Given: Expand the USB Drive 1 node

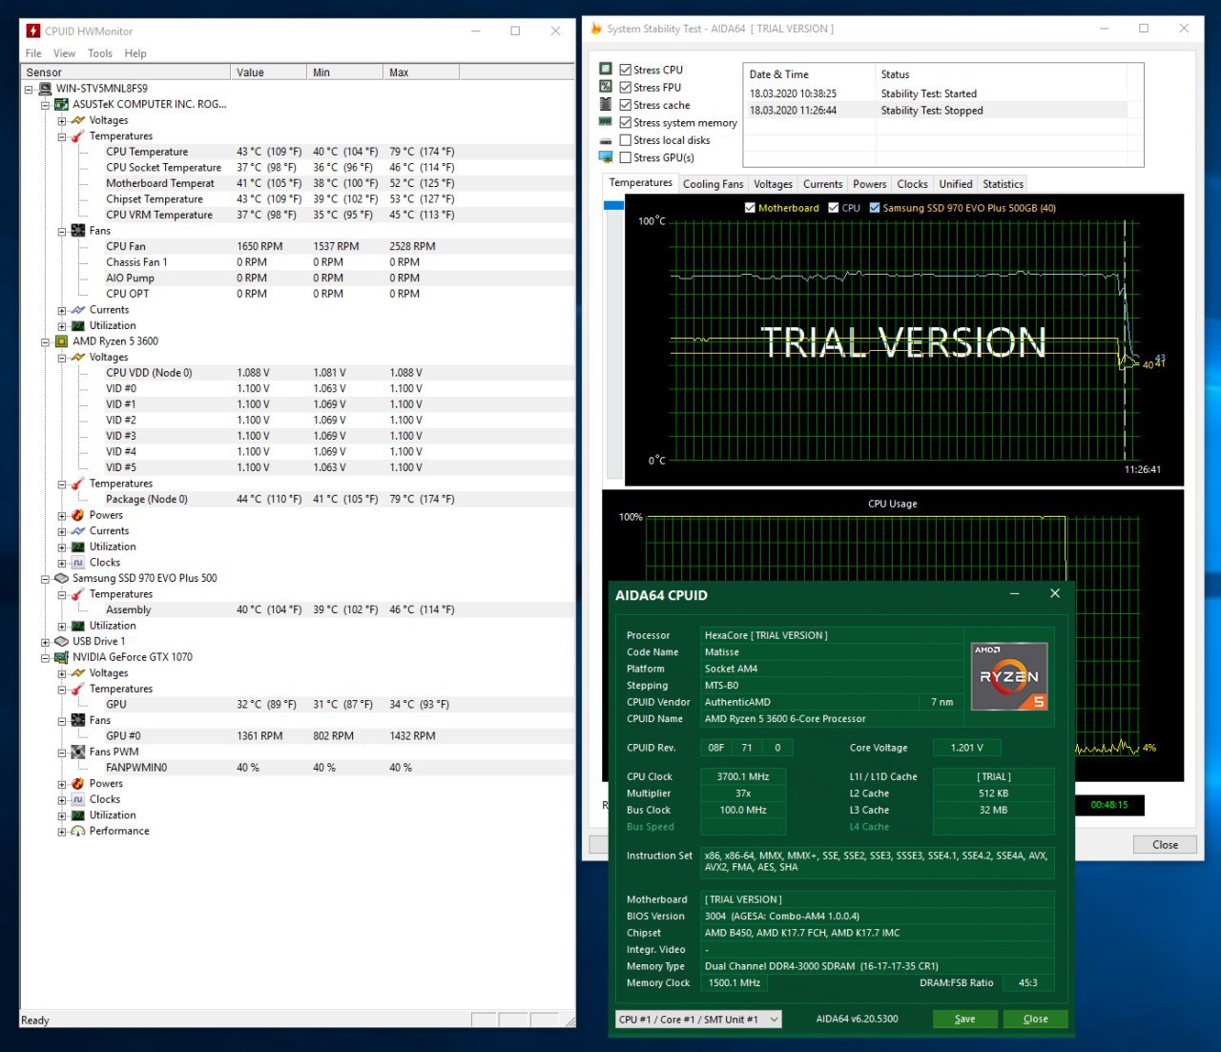Looking at the screenshot, I should click(x=45, y=642).
